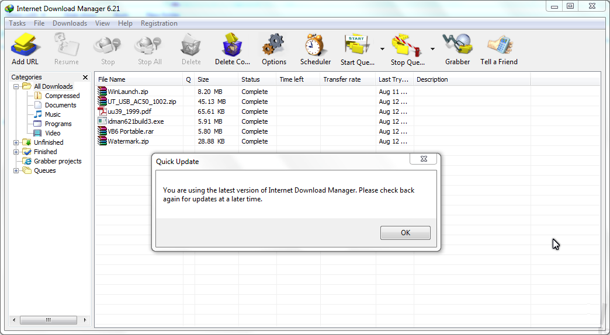610x335 pixels.
Task: Open Start Queue dropdown arrow
Action: [x=382, y=49]
